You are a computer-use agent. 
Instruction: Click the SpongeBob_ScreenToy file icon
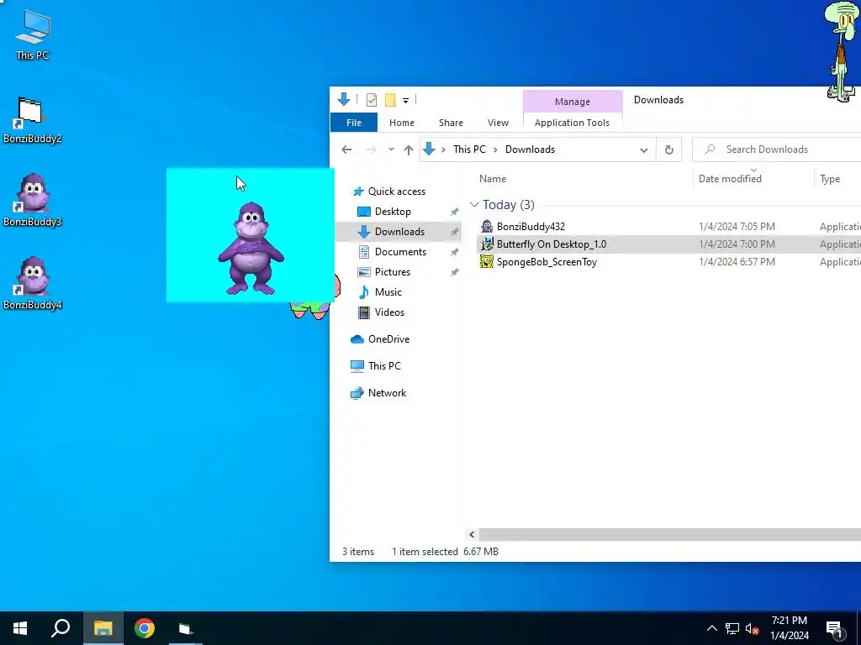click(x=487, y=261)
